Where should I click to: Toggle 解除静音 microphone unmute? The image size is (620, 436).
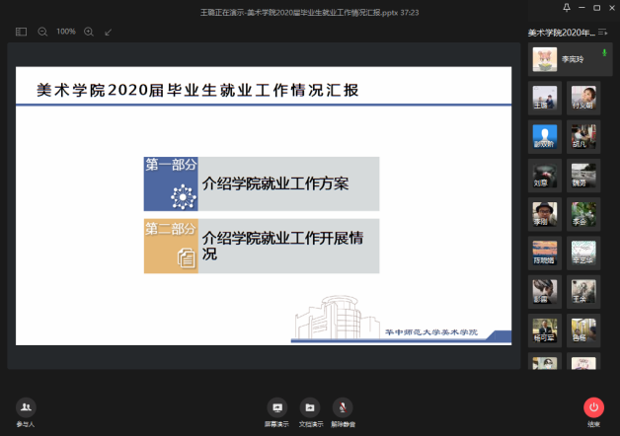tap(343, 408)
